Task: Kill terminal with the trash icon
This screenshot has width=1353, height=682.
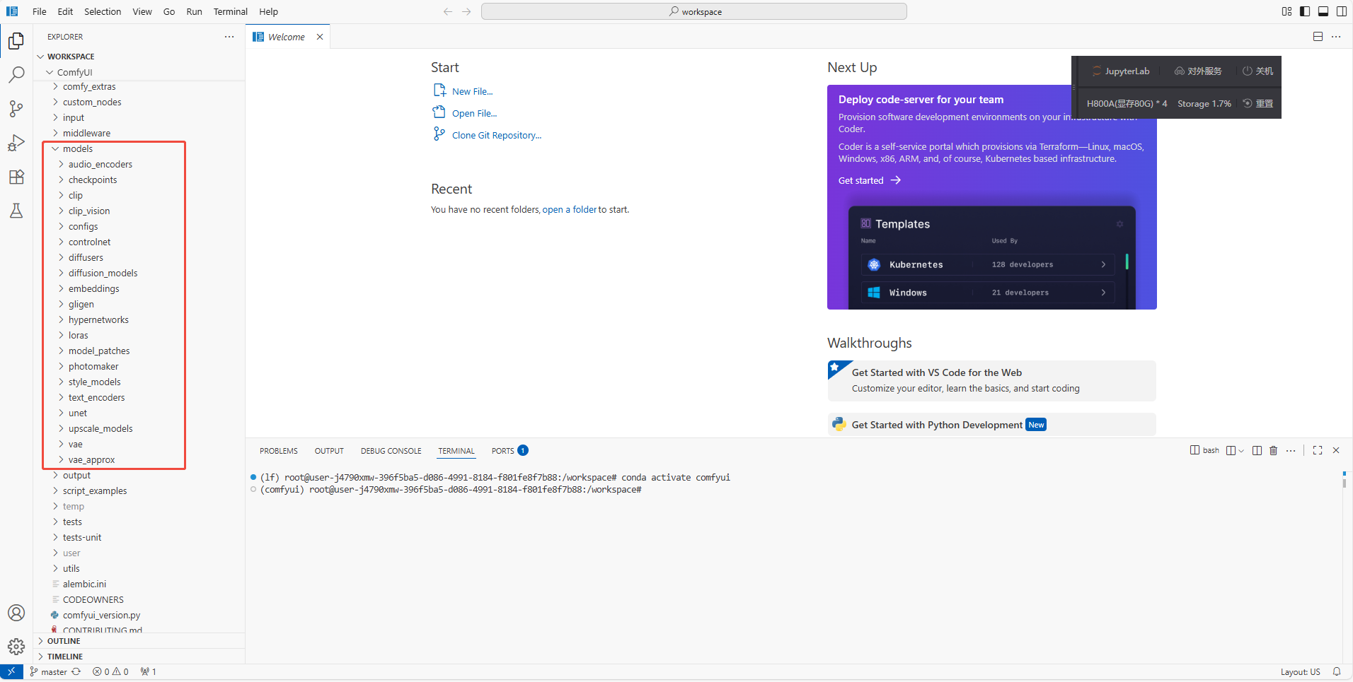Action: [1273, 451]
